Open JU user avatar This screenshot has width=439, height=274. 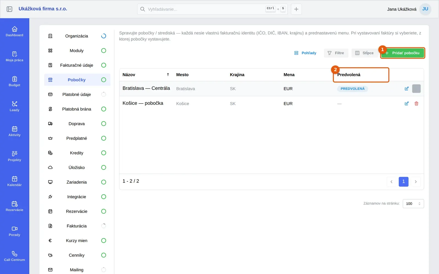click(x=425, y=9)
